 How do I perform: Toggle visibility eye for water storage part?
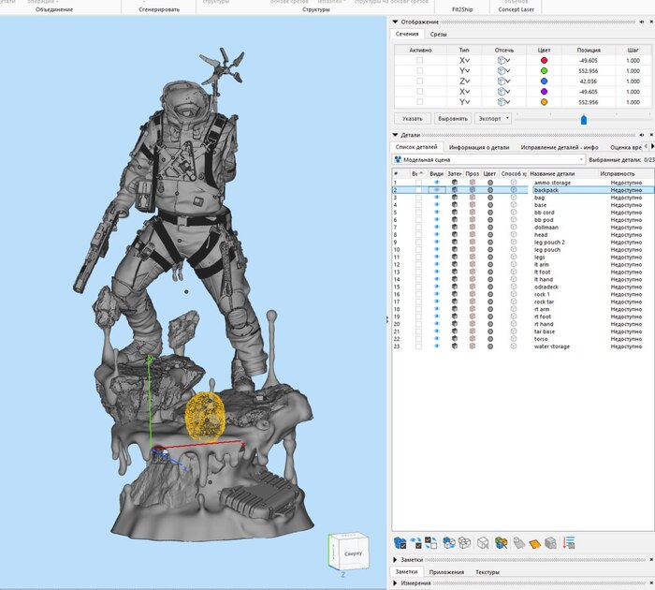pos(437,347)
